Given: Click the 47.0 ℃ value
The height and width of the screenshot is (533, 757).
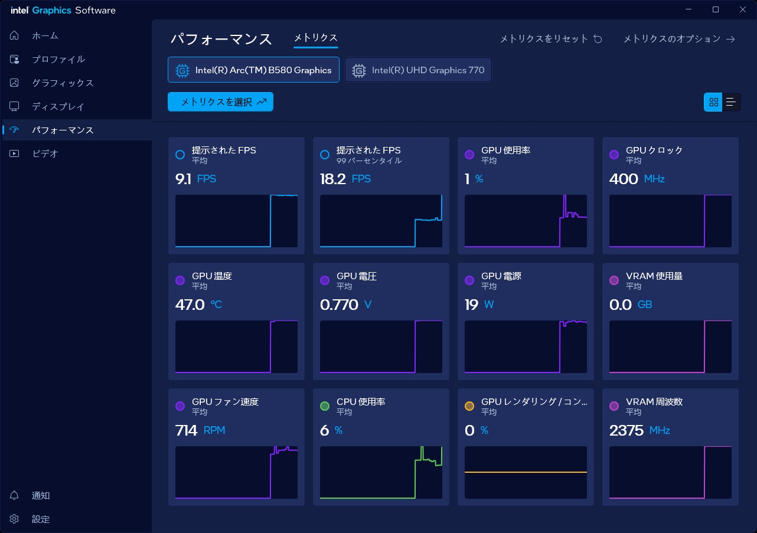Looking at the screenshot, I should pos(199,305).
